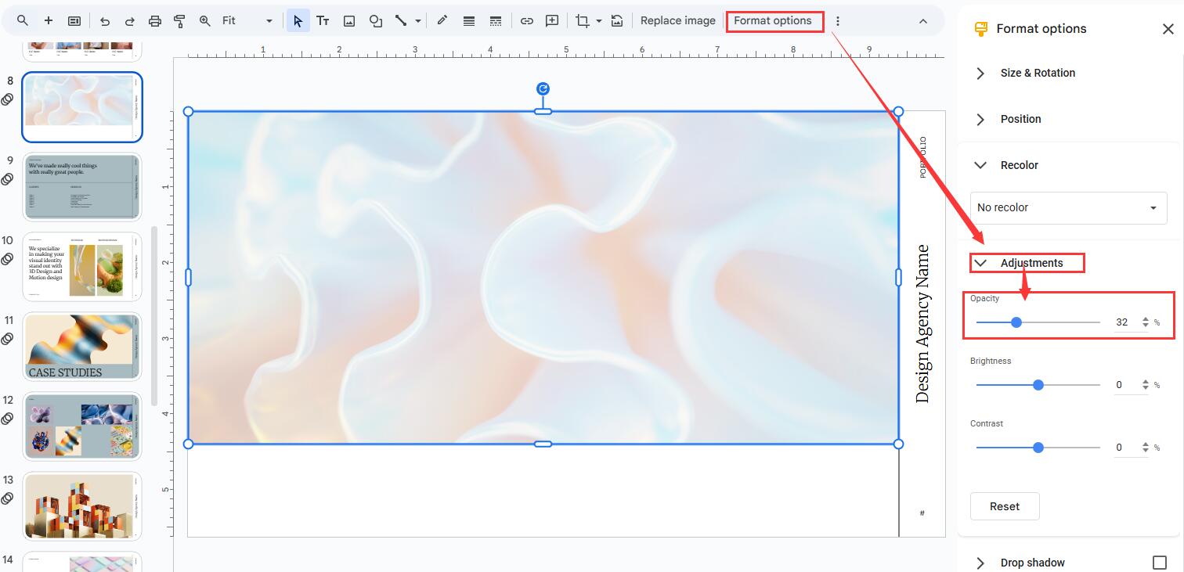This screenshot has height=572, width=1184.
Task: Open the No recolor dropdown
Action: pyautogui.click(x=1069, y=207)
